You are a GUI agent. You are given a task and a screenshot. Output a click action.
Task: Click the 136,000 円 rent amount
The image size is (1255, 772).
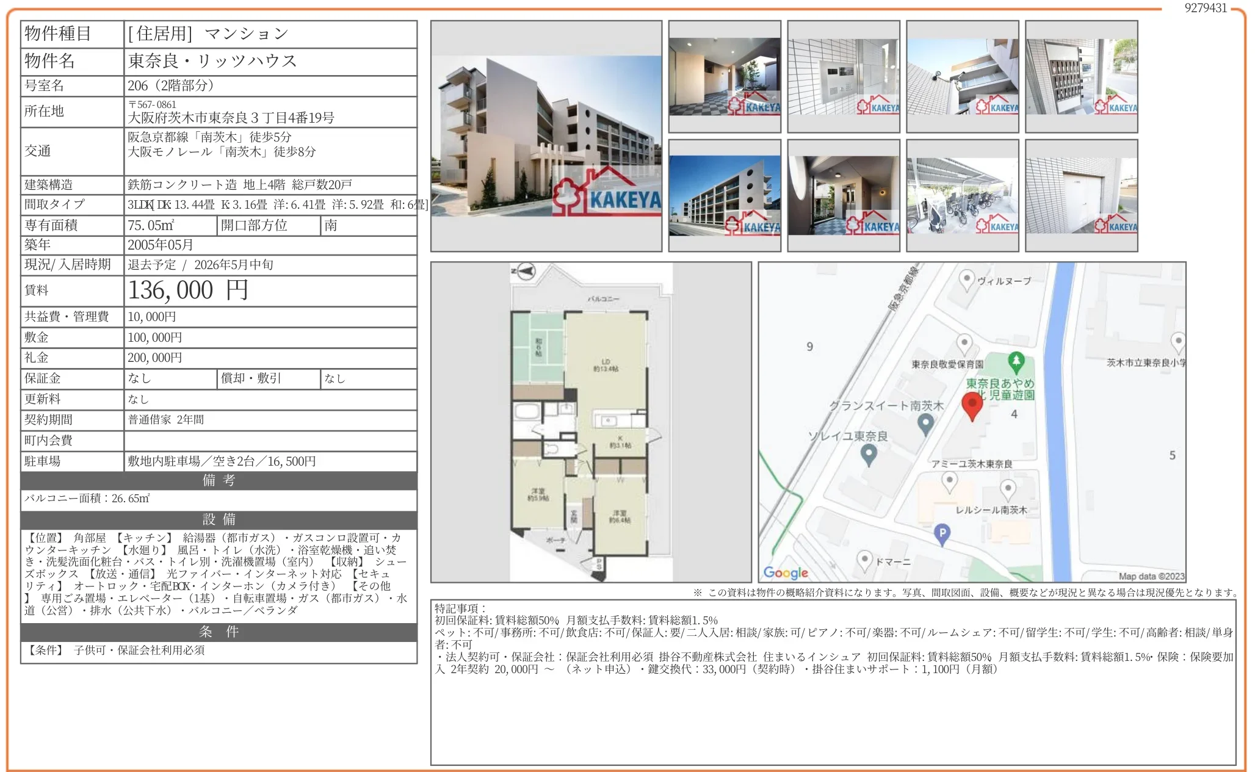tap(188, 290)
